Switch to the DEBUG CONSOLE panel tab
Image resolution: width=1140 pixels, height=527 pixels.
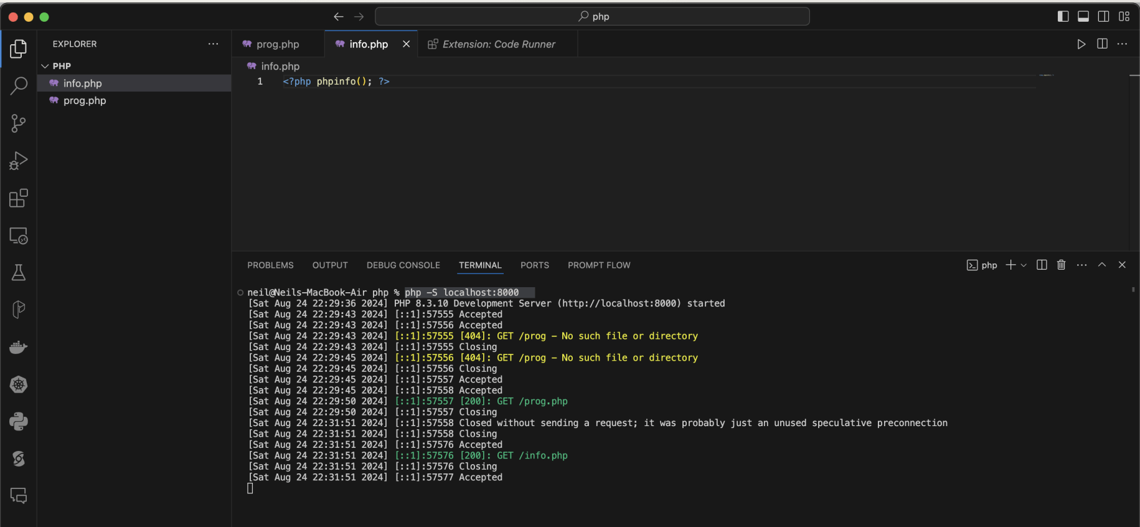pyautogui.click(x=403, y=265)
